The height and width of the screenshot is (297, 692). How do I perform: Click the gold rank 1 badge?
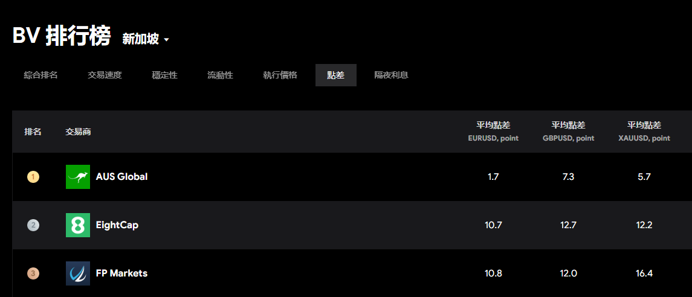[x=33, y=177]
